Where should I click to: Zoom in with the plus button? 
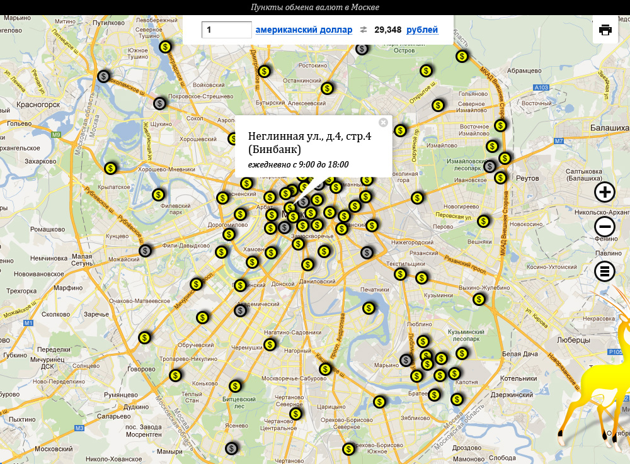coord(605,192)
